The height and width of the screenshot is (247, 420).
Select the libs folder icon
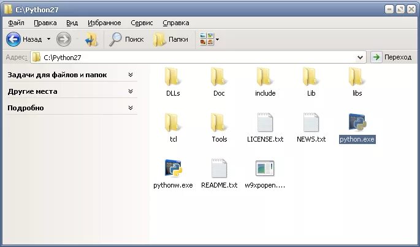pos(357,77)
